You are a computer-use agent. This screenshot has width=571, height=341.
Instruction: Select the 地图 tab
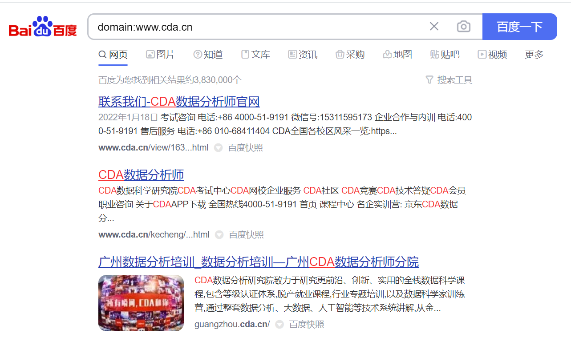[x=397, y=55]
